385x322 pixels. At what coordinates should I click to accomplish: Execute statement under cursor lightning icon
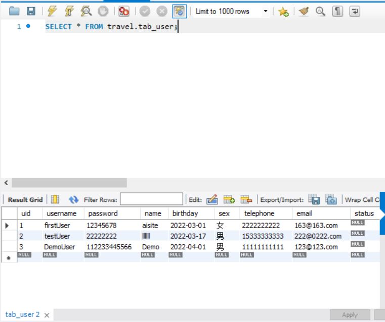coord(69,11)
